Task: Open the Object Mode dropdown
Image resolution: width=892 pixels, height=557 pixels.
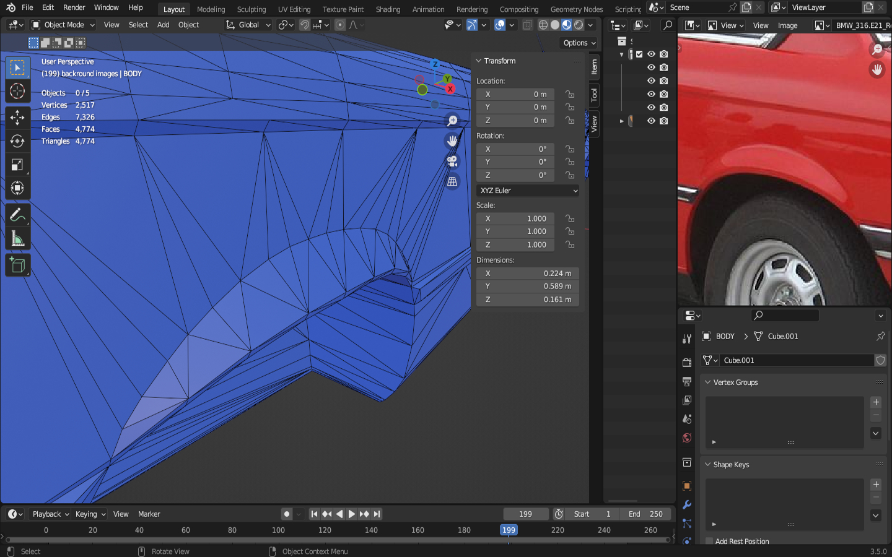Action: point(63,25)
